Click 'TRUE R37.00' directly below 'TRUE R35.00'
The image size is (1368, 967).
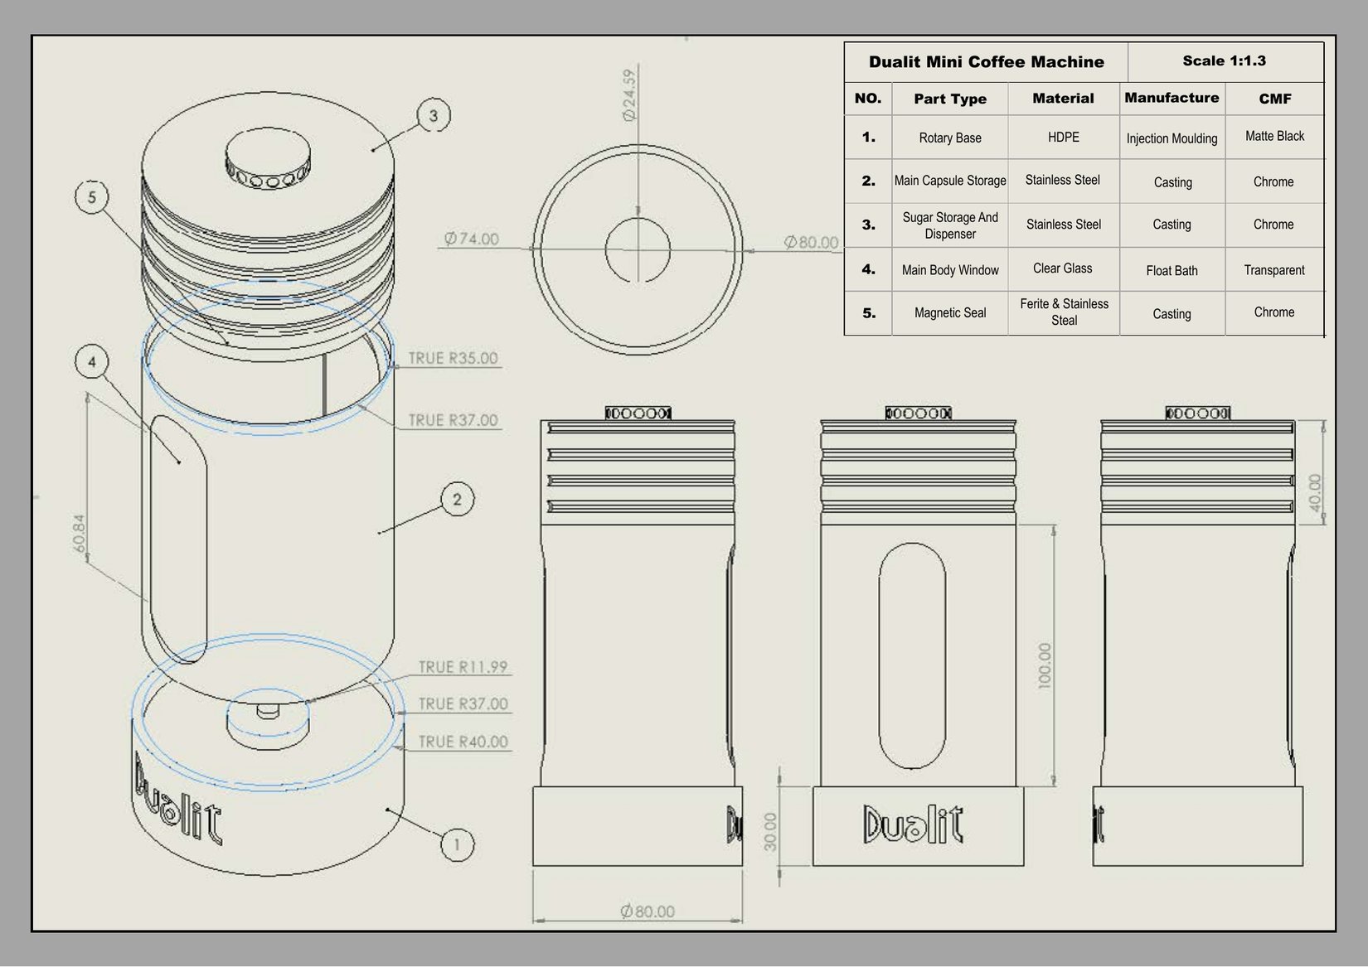pyautogui.click(x=453, y=421)
